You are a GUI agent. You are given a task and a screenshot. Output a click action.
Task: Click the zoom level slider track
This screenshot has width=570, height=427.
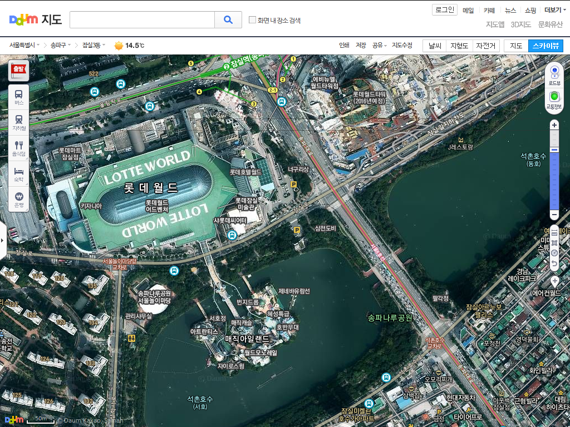(554, 170)
